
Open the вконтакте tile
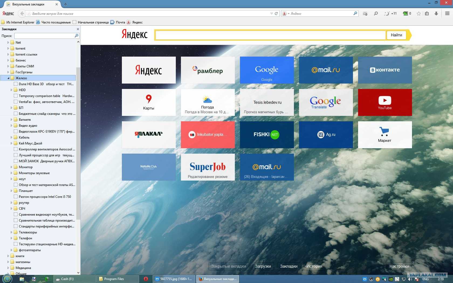pyautogui.click(x=385, y=70)
